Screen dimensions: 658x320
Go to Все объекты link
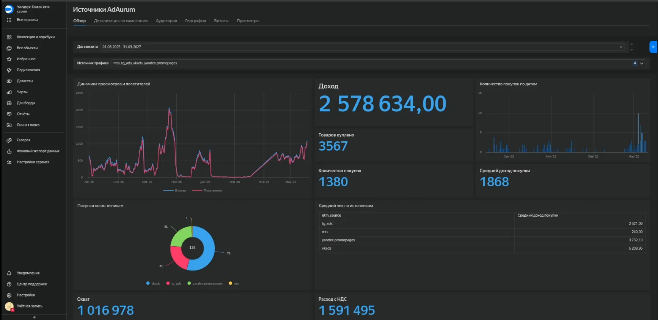click(x=27, y=48)
